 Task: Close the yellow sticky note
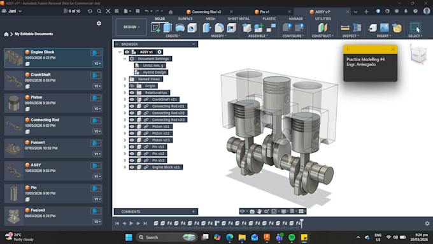point(393,49)
